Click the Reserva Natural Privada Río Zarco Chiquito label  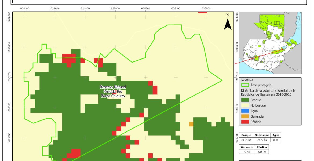[113, 91]
